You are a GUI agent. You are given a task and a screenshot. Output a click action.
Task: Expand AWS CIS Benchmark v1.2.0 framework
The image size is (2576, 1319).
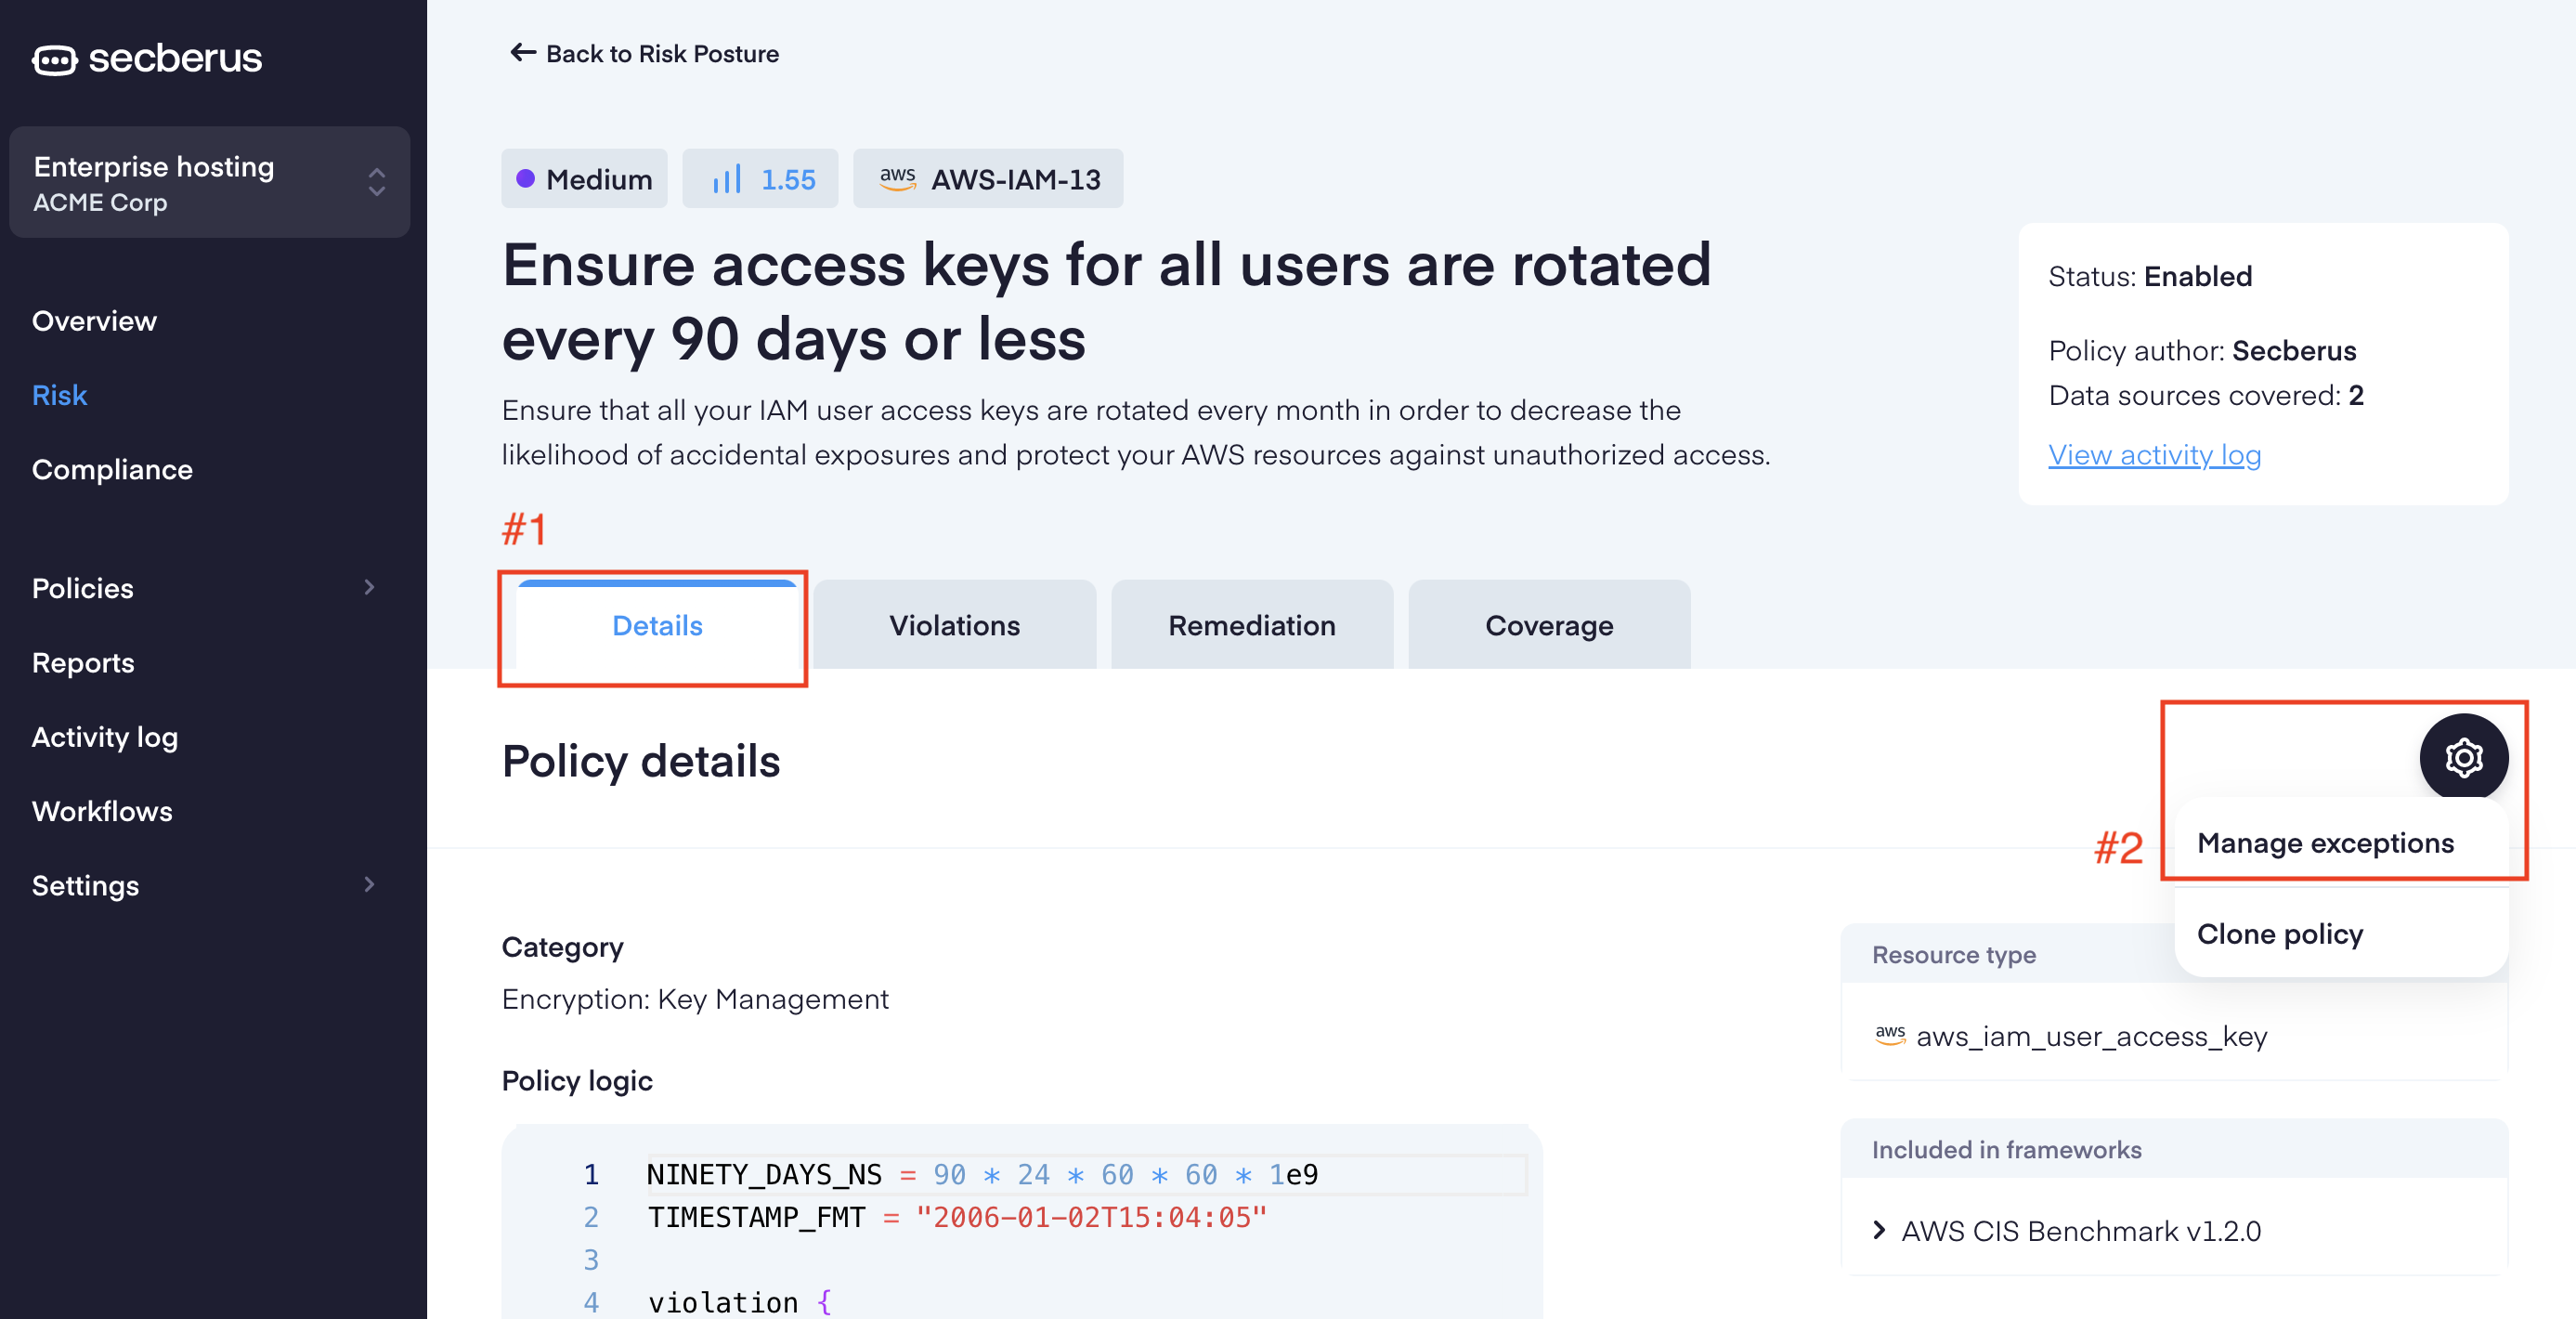(x=1879, y=1230)
